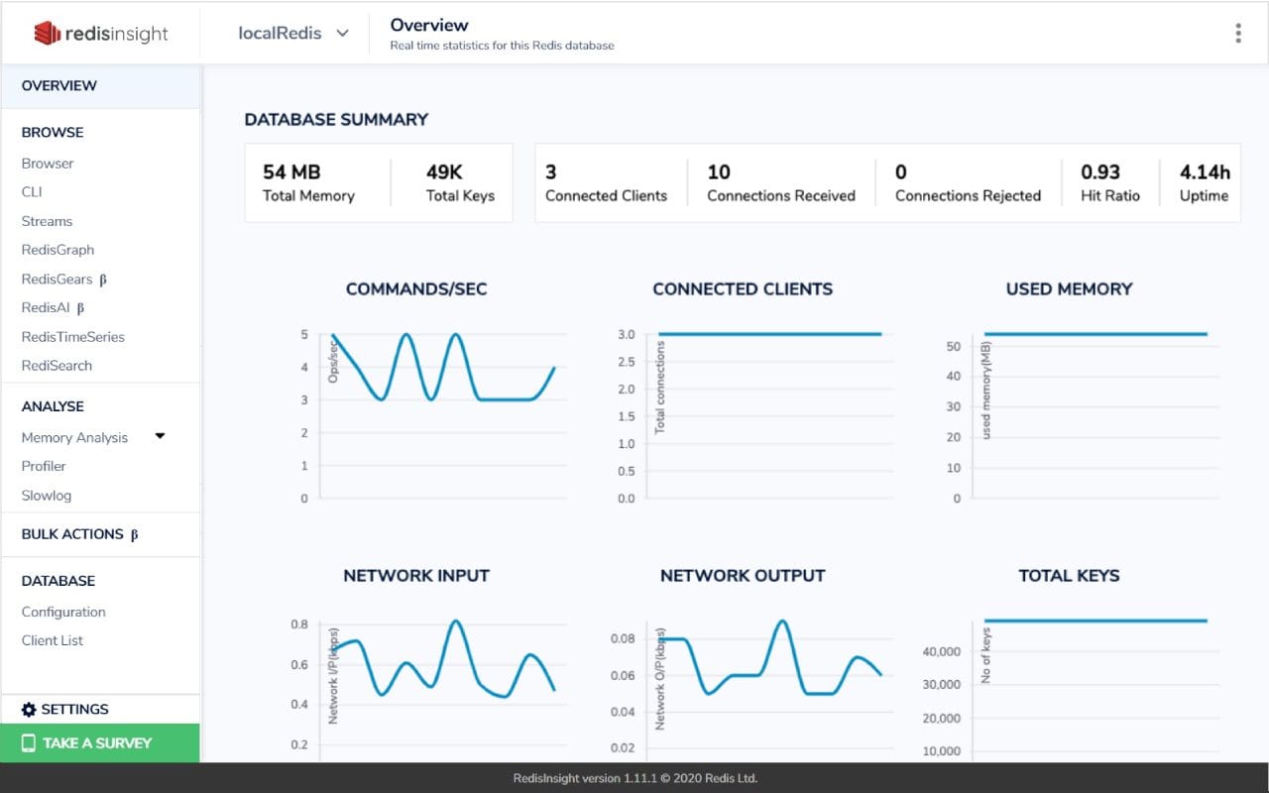1269x793 pixels.
Task: Open the Client List page
Action: coord(52,639)
